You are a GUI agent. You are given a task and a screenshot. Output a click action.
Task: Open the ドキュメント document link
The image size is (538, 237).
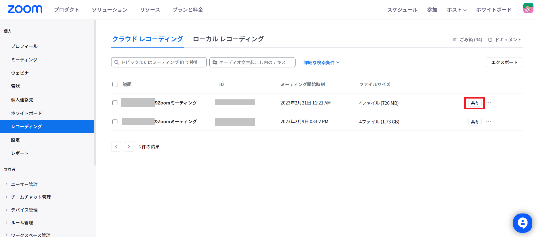pos(505,40)
